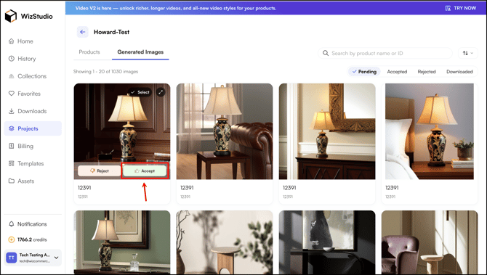Click the History clock icon
The image size is (487, 275).
tap(12, 59)
